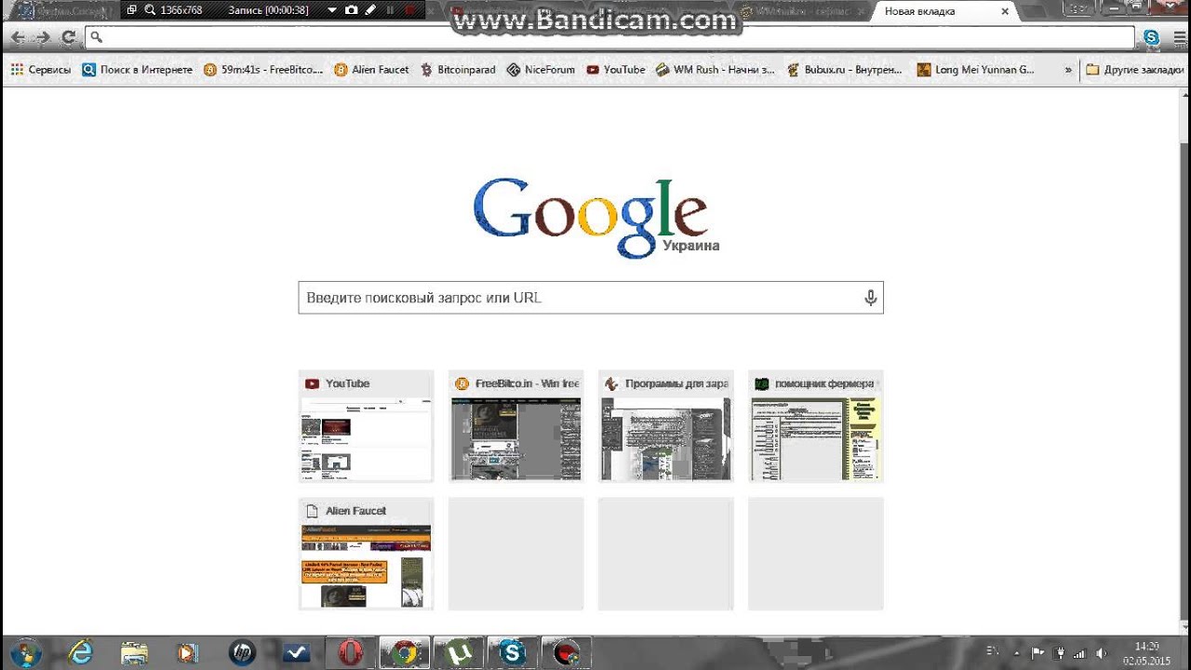Open WM Rush bookmark
Screen dimensions: 1191x670
coord(715,70)
